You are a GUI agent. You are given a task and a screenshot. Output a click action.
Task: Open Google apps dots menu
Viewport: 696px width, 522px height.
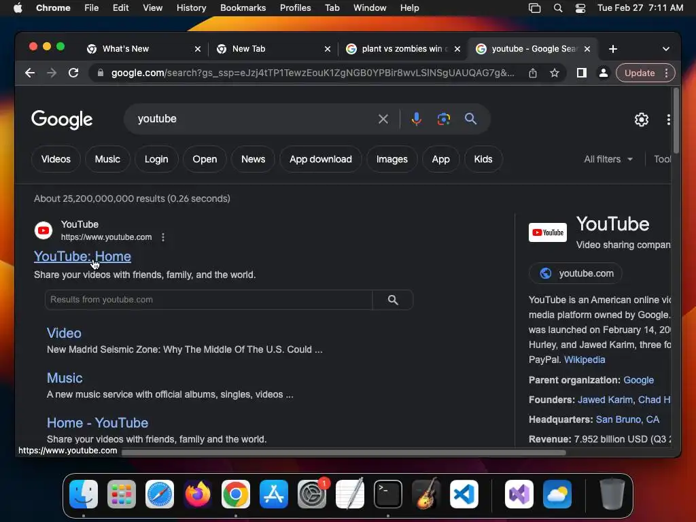coord(669,120)
